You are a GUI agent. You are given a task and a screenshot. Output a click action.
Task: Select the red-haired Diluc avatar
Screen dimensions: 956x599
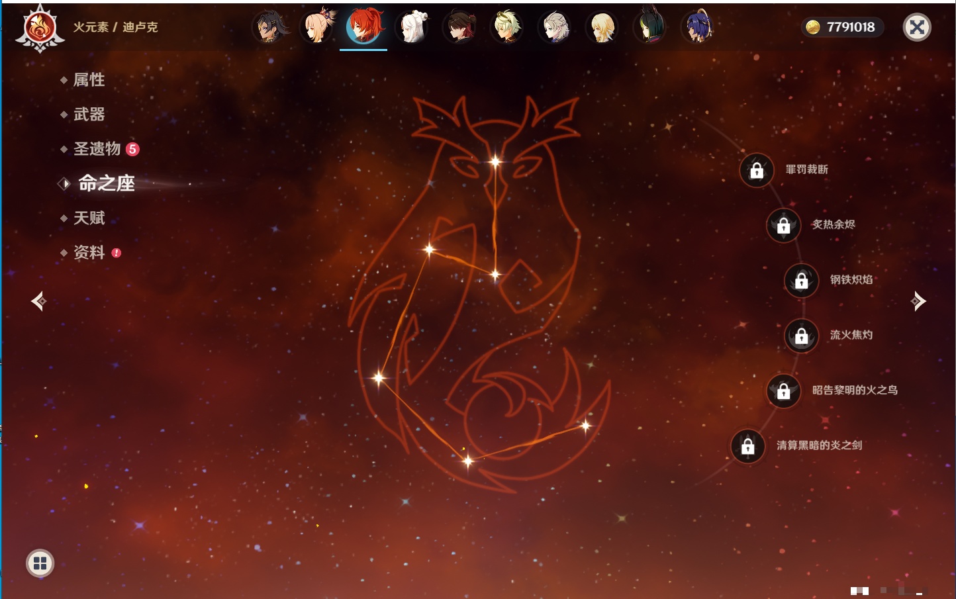(363, 27)
